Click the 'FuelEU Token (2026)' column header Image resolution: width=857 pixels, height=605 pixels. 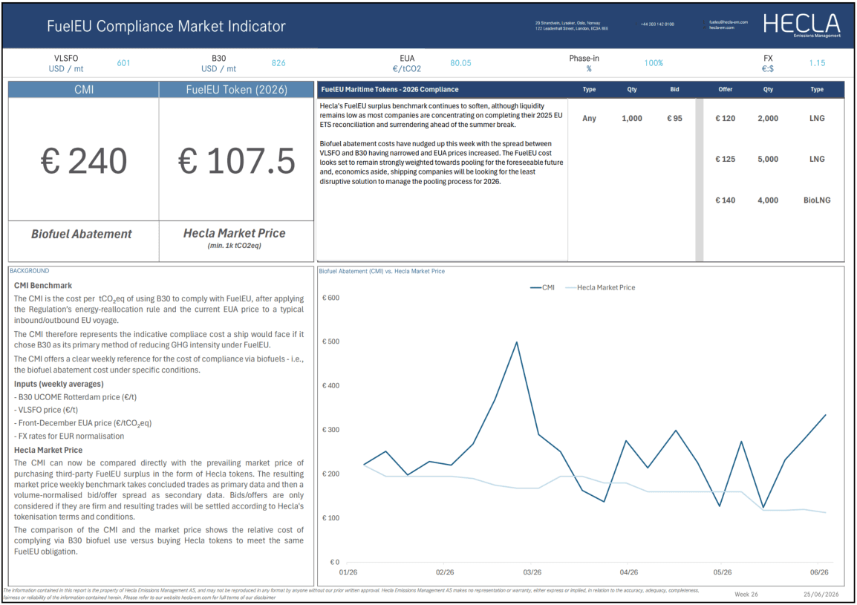pos(237,90)
